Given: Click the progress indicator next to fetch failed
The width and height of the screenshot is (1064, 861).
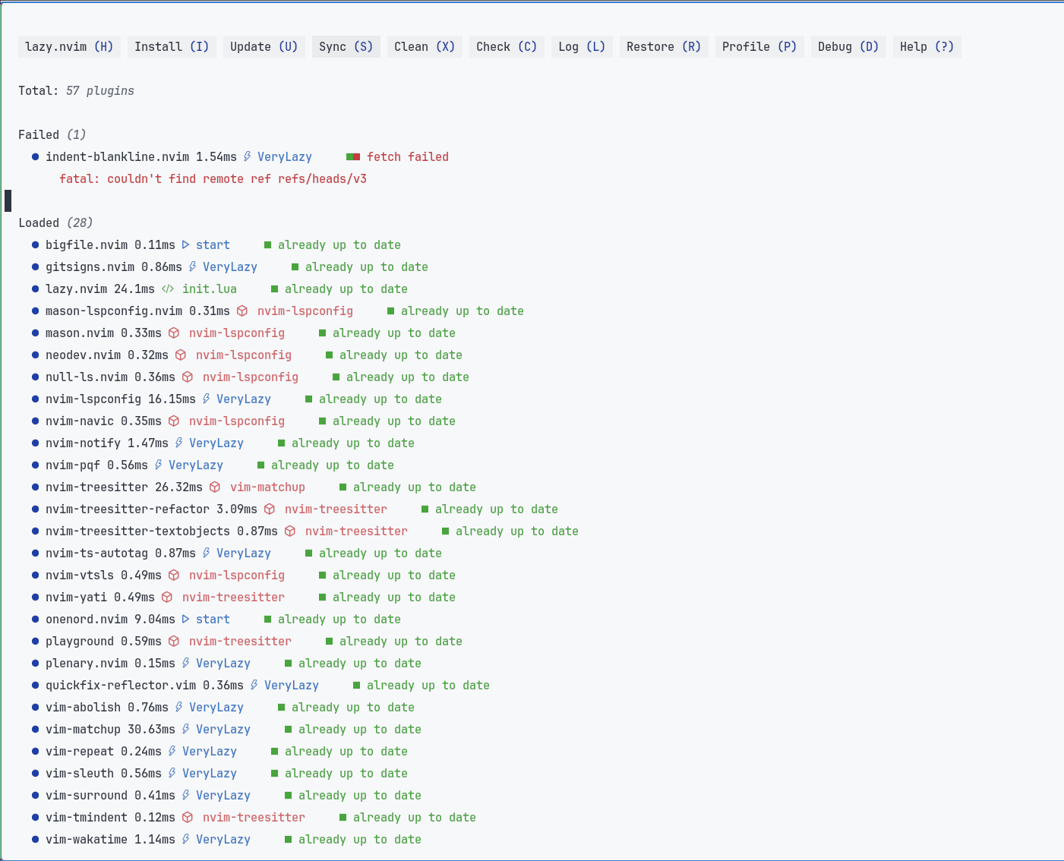Looking at the screenshot, I should (353, 157).
